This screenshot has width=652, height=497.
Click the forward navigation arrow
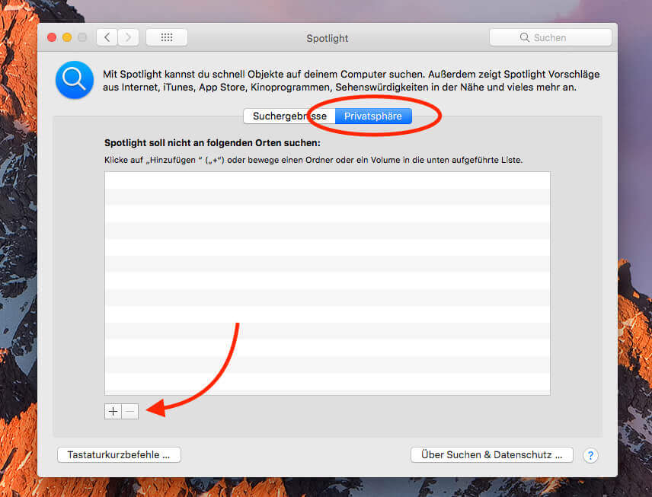point(128,37)
